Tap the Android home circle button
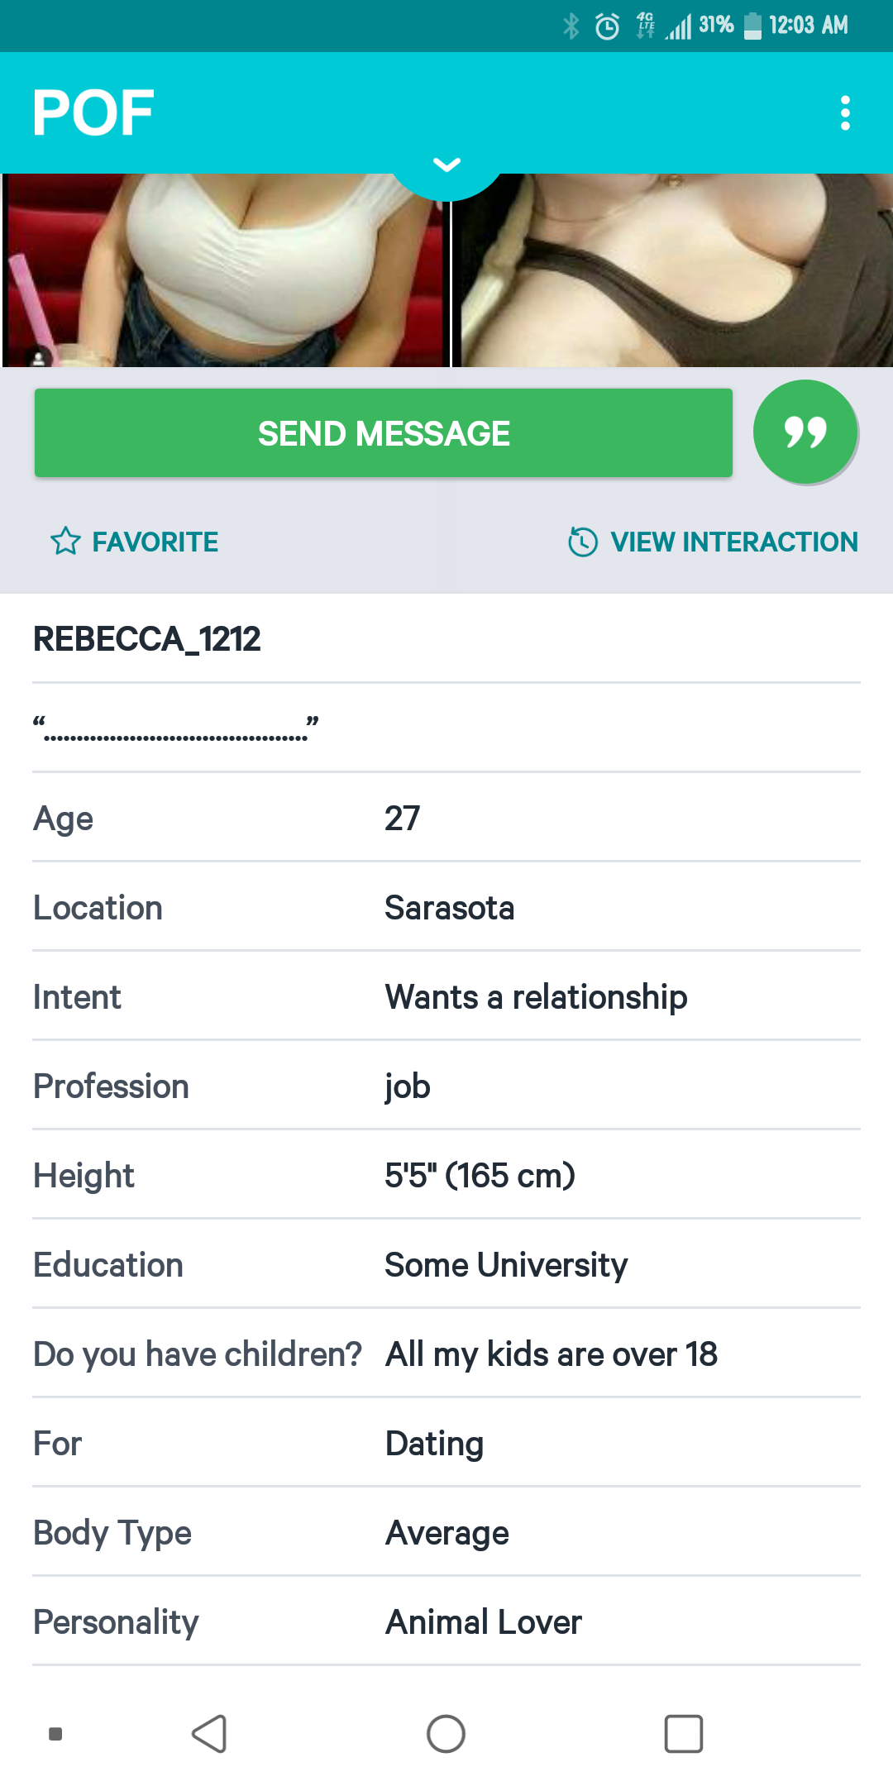Image resolution: width=893 pixels, height=1786 pixels. click(x=446, y=1734)
